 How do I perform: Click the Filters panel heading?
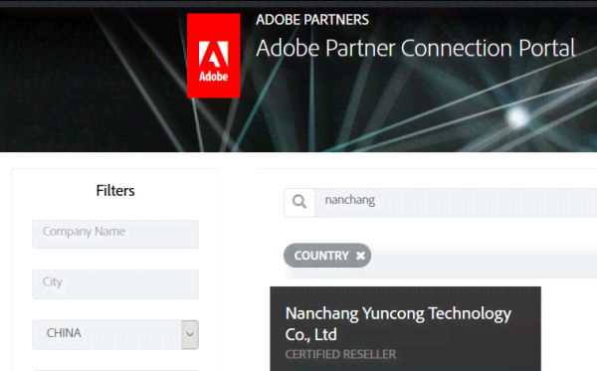[x=115, y=191]
